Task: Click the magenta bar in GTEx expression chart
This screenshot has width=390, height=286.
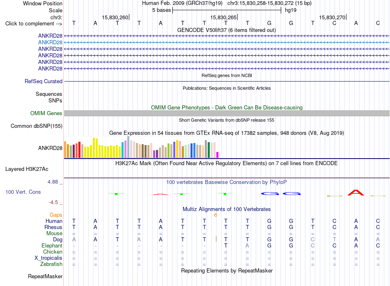Action: click(218, 155)
